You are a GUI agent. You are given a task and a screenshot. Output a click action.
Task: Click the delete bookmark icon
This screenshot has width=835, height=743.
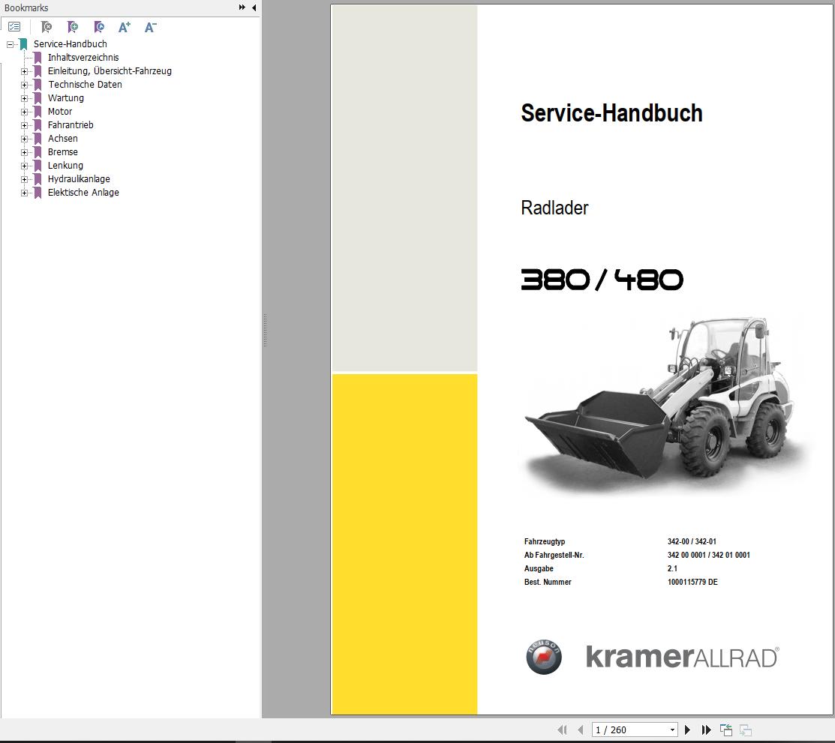pyautogui.click(x=47, y=26)
